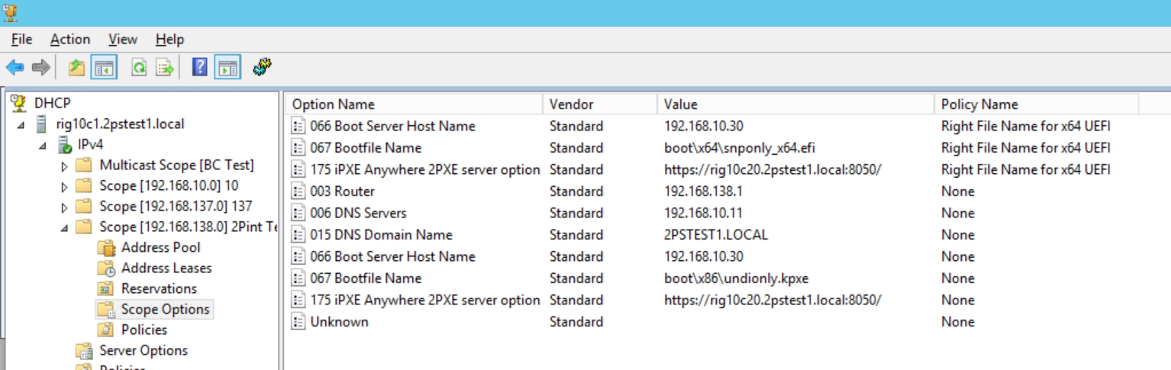Click the Back arrow toolbar icon

[x=15, y=68]
